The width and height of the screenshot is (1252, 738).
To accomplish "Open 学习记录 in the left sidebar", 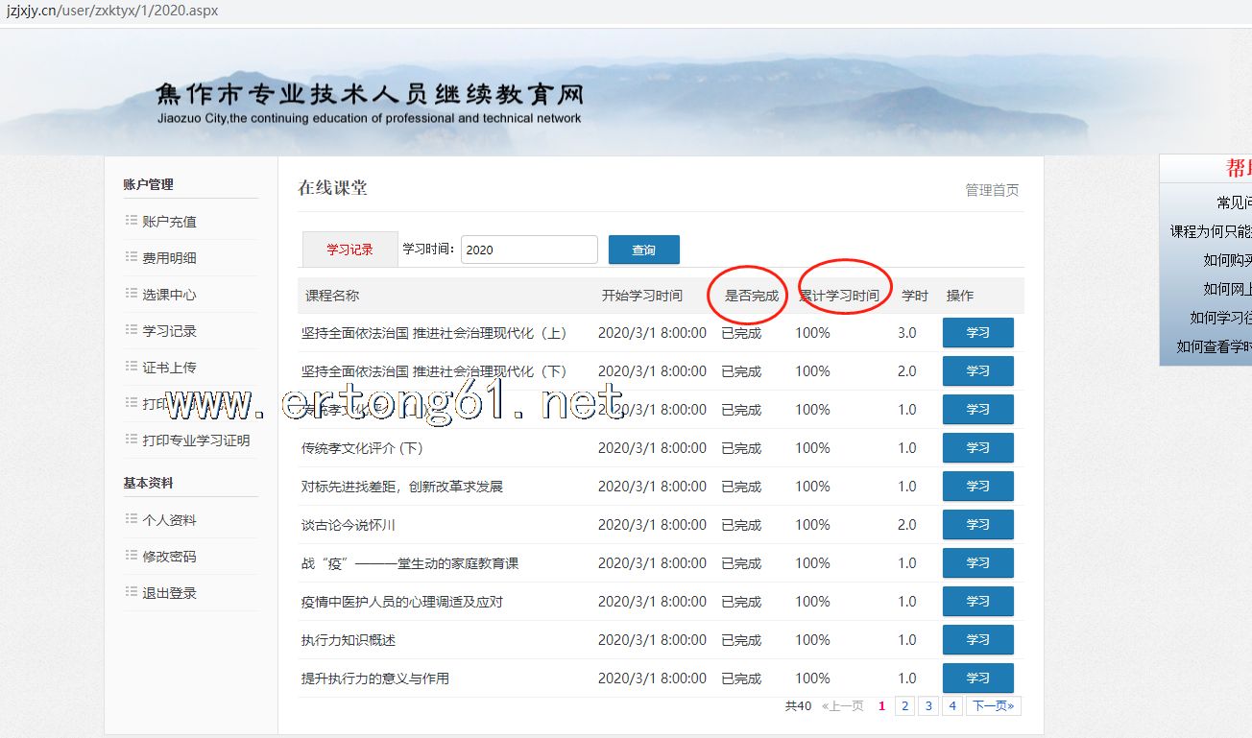I will 169,331.
